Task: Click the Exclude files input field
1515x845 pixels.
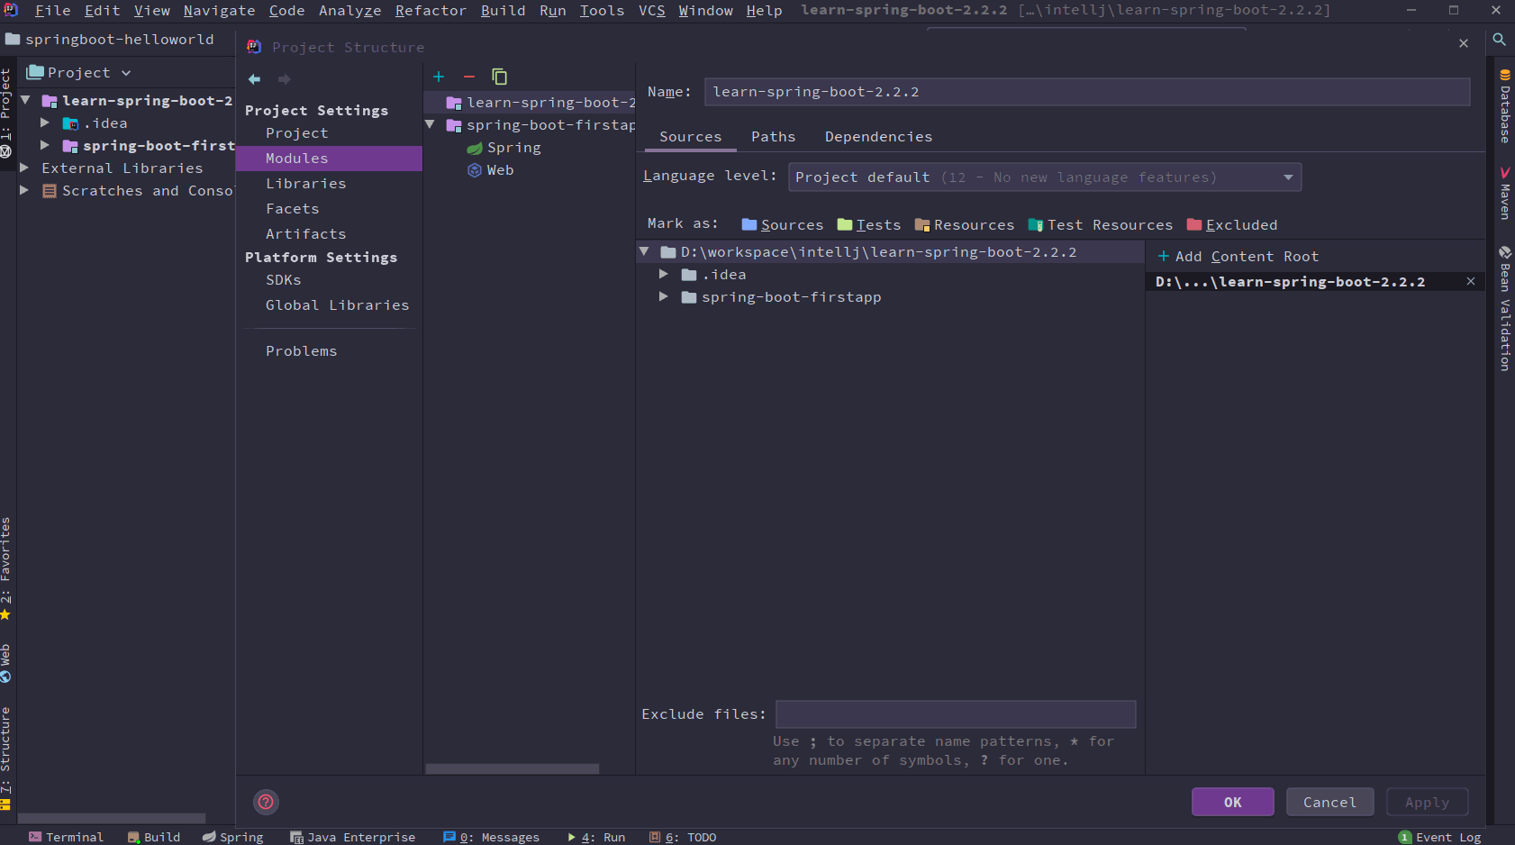Action: pos(955,713)
